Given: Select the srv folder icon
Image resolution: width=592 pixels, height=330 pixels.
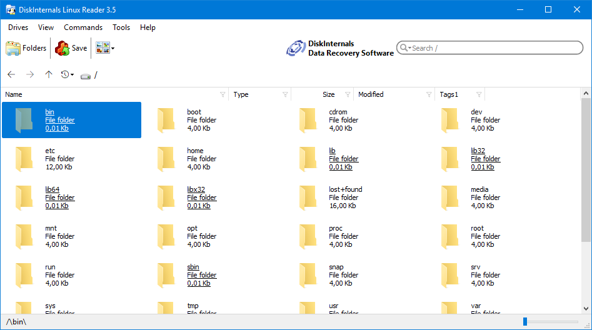Looking at the screenshot, I should click(449, 276).
